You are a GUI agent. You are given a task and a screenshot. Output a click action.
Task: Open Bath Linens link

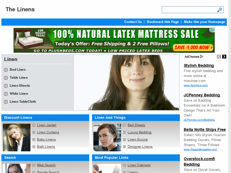click(x=46, y=147)
